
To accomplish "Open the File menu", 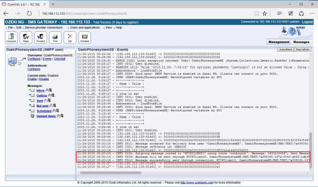I will (x=10, y=27).
